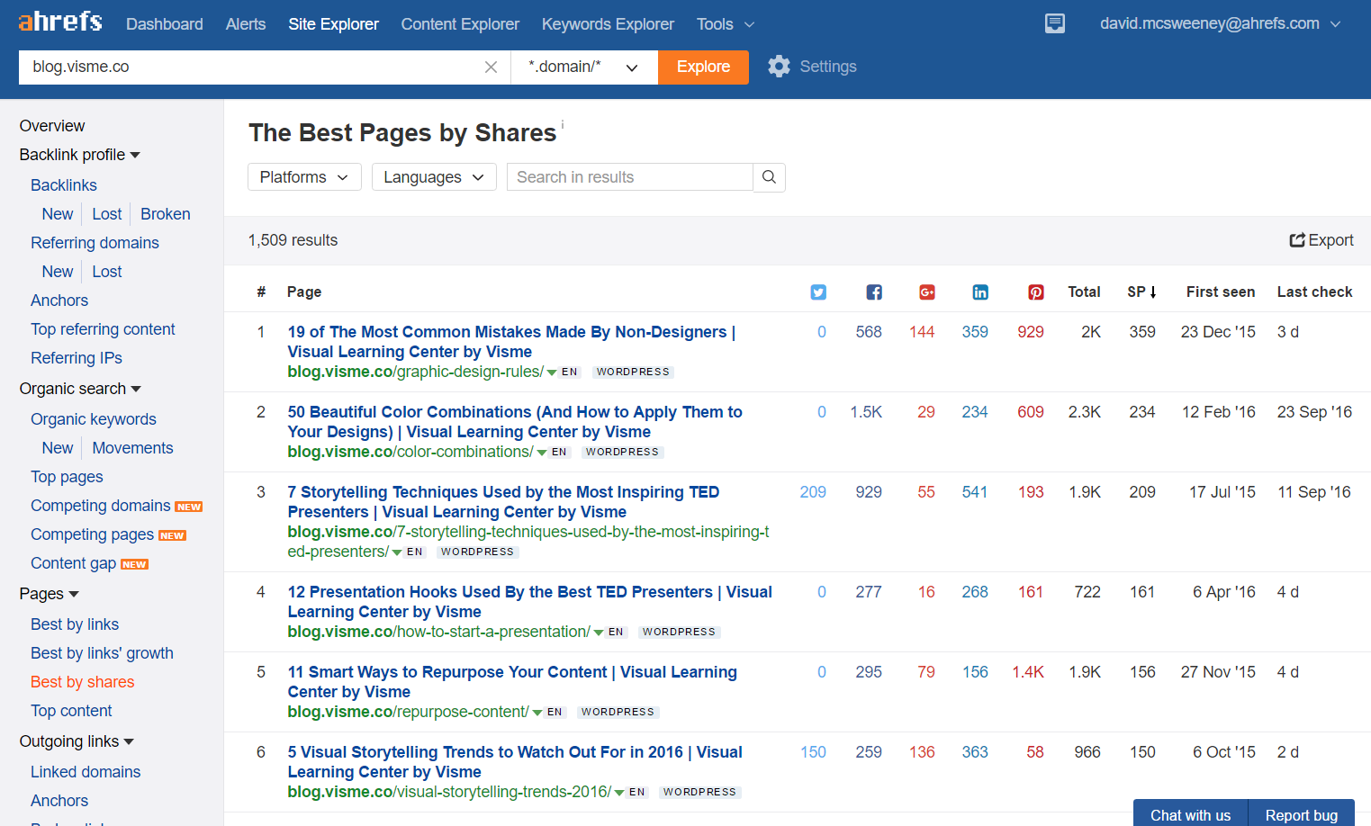Collapse the Organic search section
1371x826 pixels.
(x=80, y=389)
